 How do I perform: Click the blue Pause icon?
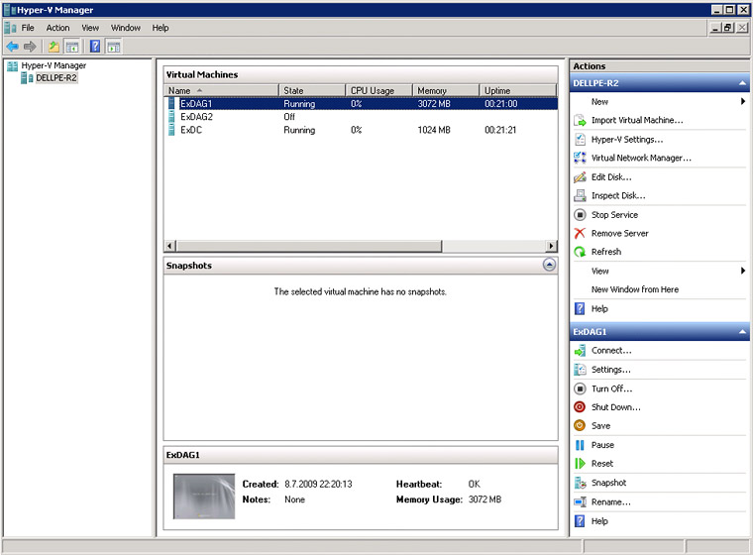click(x=580, y=445)
